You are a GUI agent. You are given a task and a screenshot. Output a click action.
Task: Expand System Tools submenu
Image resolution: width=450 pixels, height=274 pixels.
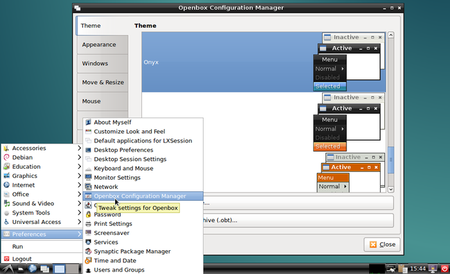[x=42, y=212]
